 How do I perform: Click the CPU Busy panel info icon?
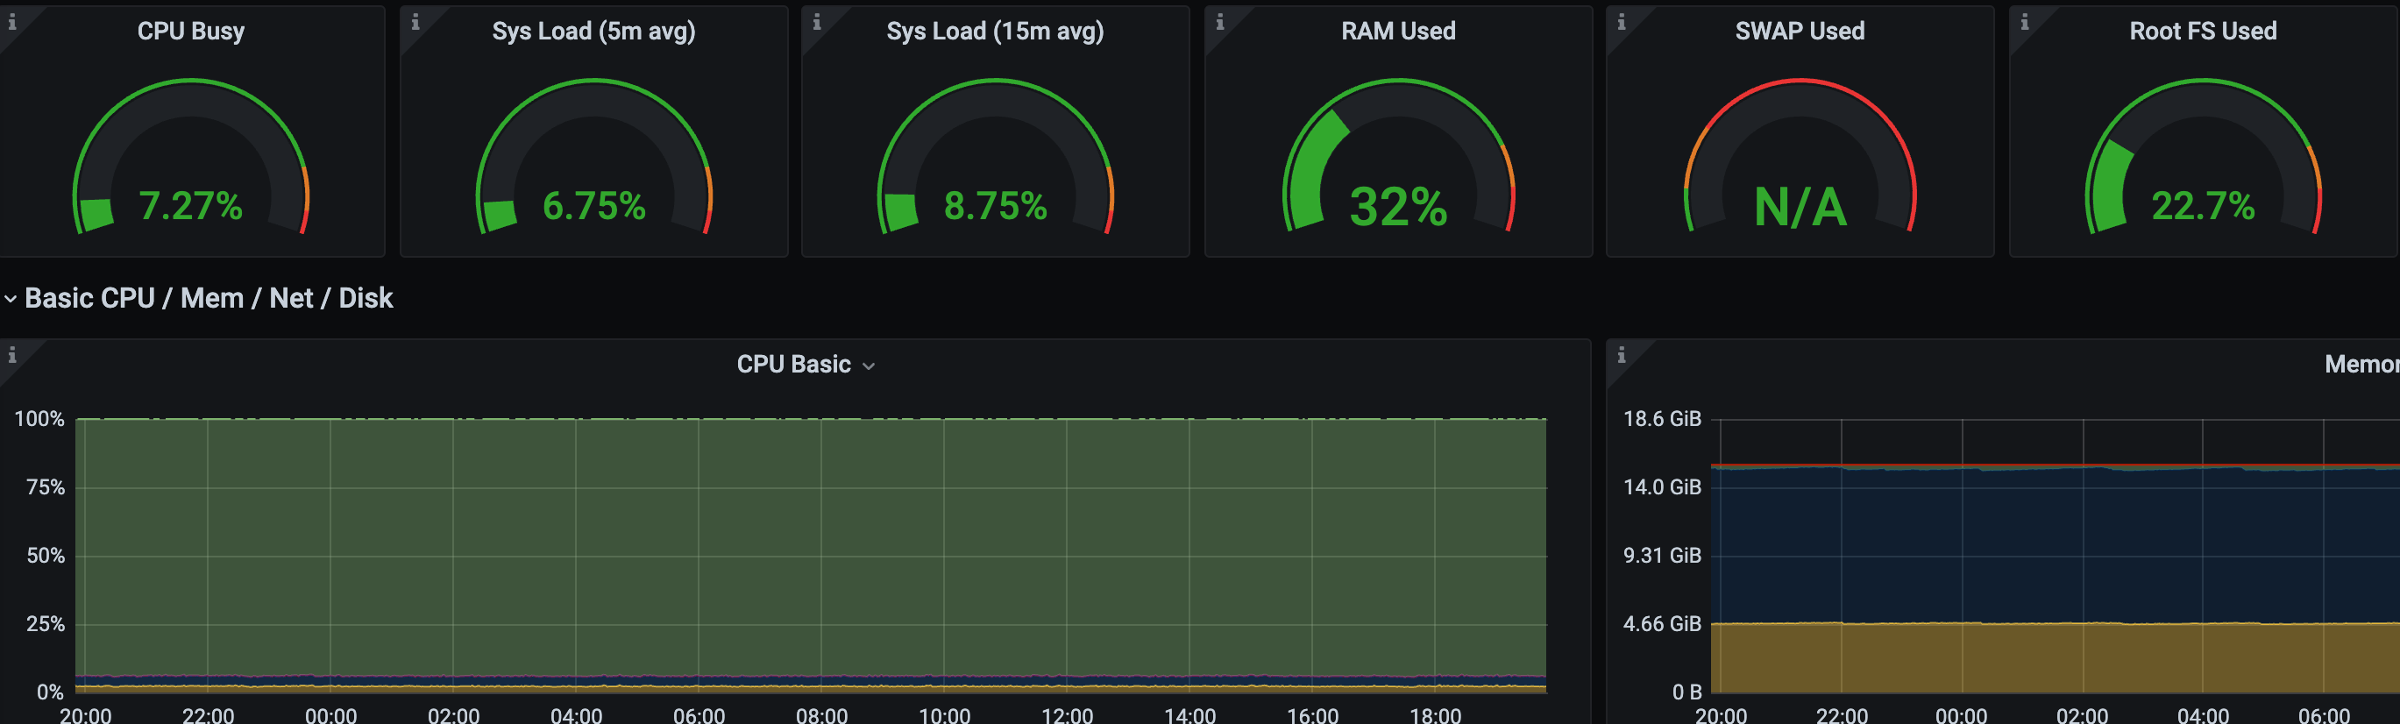point(12,21)
